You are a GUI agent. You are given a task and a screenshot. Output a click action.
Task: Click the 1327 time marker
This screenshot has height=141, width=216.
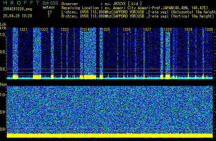pyautogui.click(x=147, y=30)
